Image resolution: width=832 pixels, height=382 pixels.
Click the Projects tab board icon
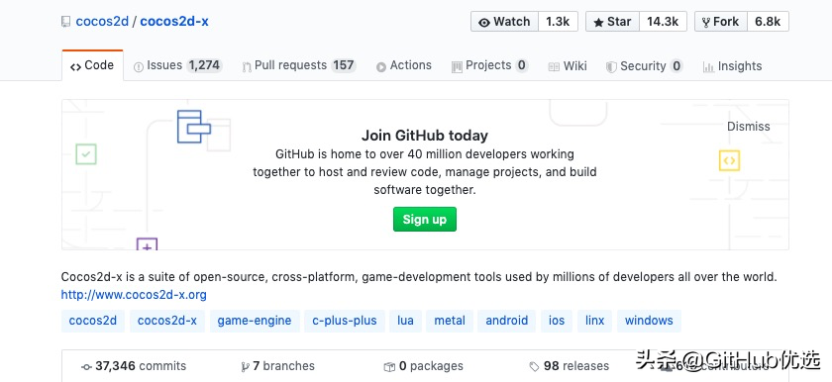pos(457,67)
